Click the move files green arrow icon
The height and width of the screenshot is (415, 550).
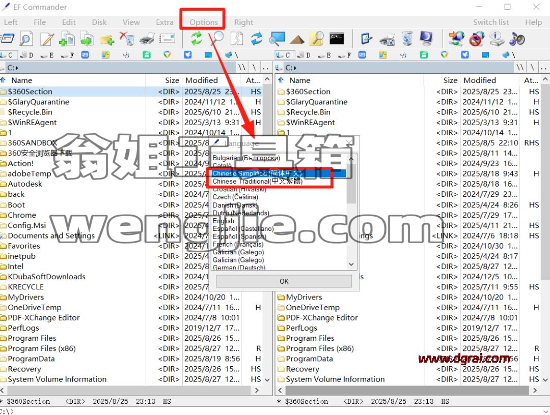click(87, 39)
